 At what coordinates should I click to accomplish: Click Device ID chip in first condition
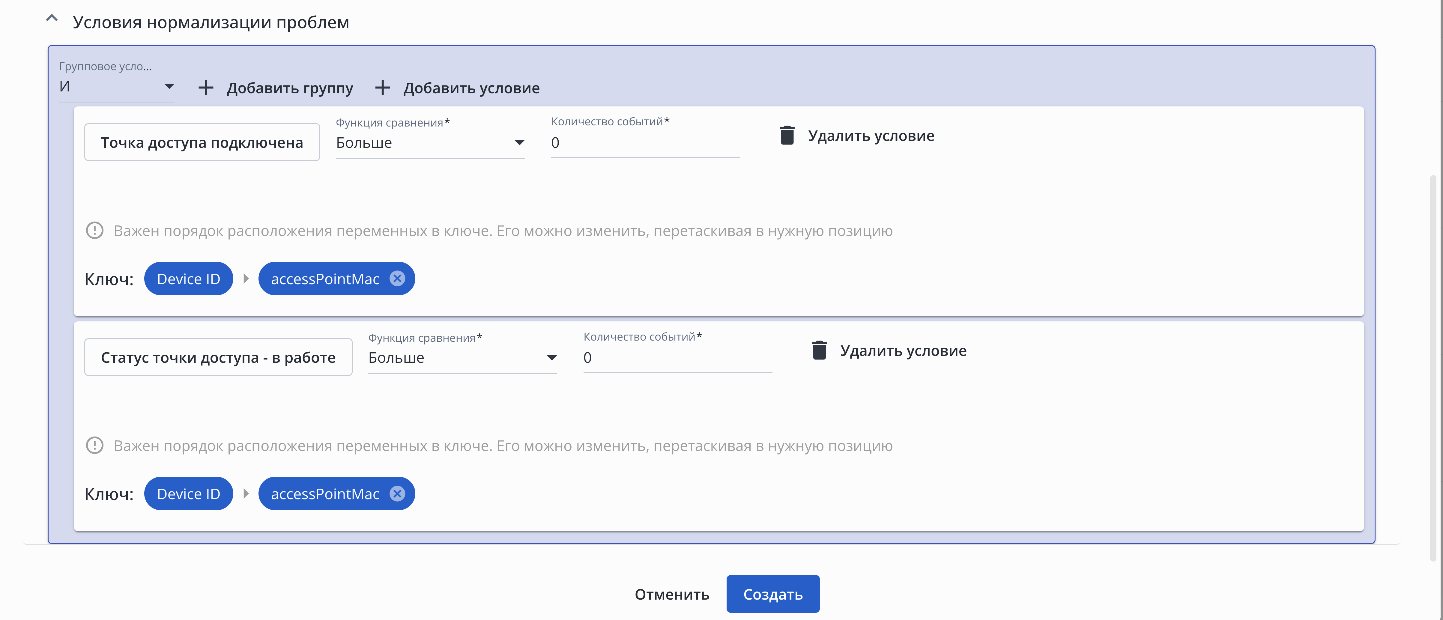188,279
